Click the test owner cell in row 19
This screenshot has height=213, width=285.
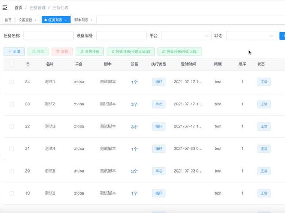tap(218, 193)
